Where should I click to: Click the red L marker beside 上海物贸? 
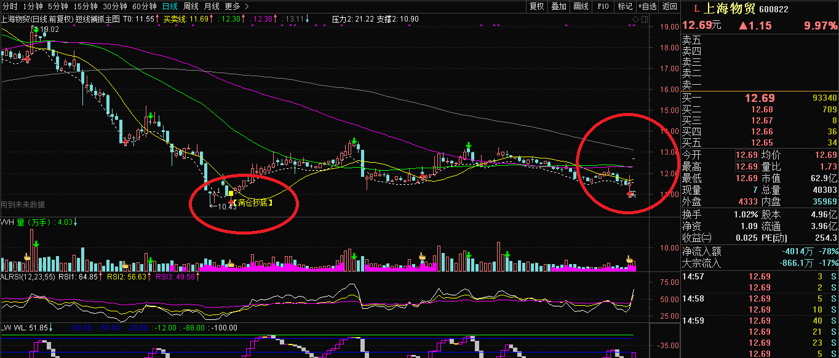(x=696, y=9)
